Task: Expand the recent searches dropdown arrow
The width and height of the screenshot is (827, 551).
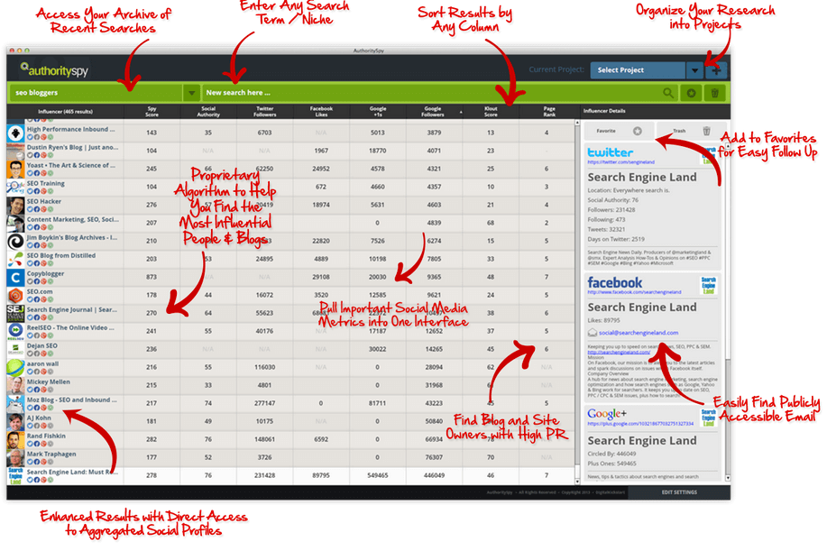Action: pyautogui.click(x=191, y=93)
